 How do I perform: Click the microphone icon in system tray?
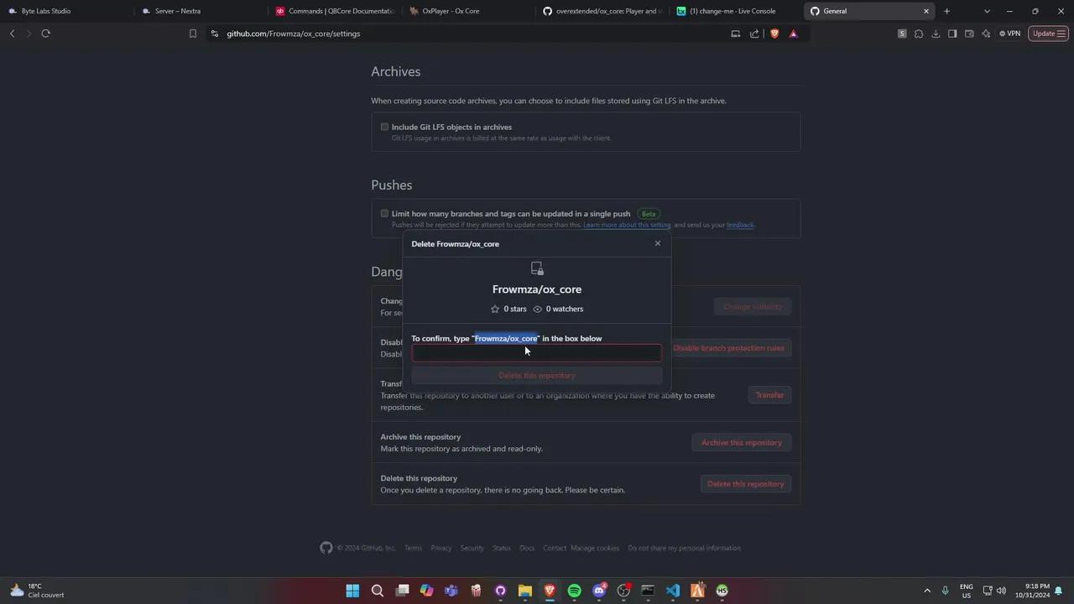point(946,591)
